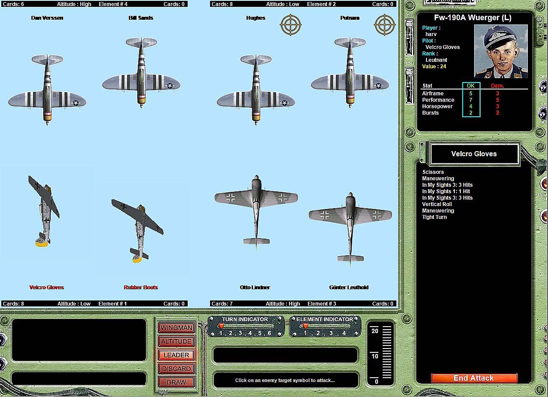Open the Velcro Gloves card tab

tap(474, 154)
